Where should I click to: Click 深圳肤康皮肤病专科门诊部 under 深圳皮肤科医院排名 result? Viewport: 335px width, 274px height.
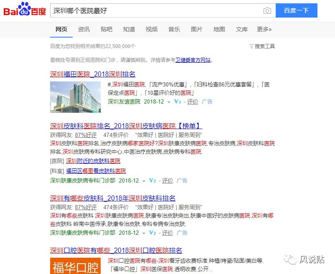tap(83, 181)
